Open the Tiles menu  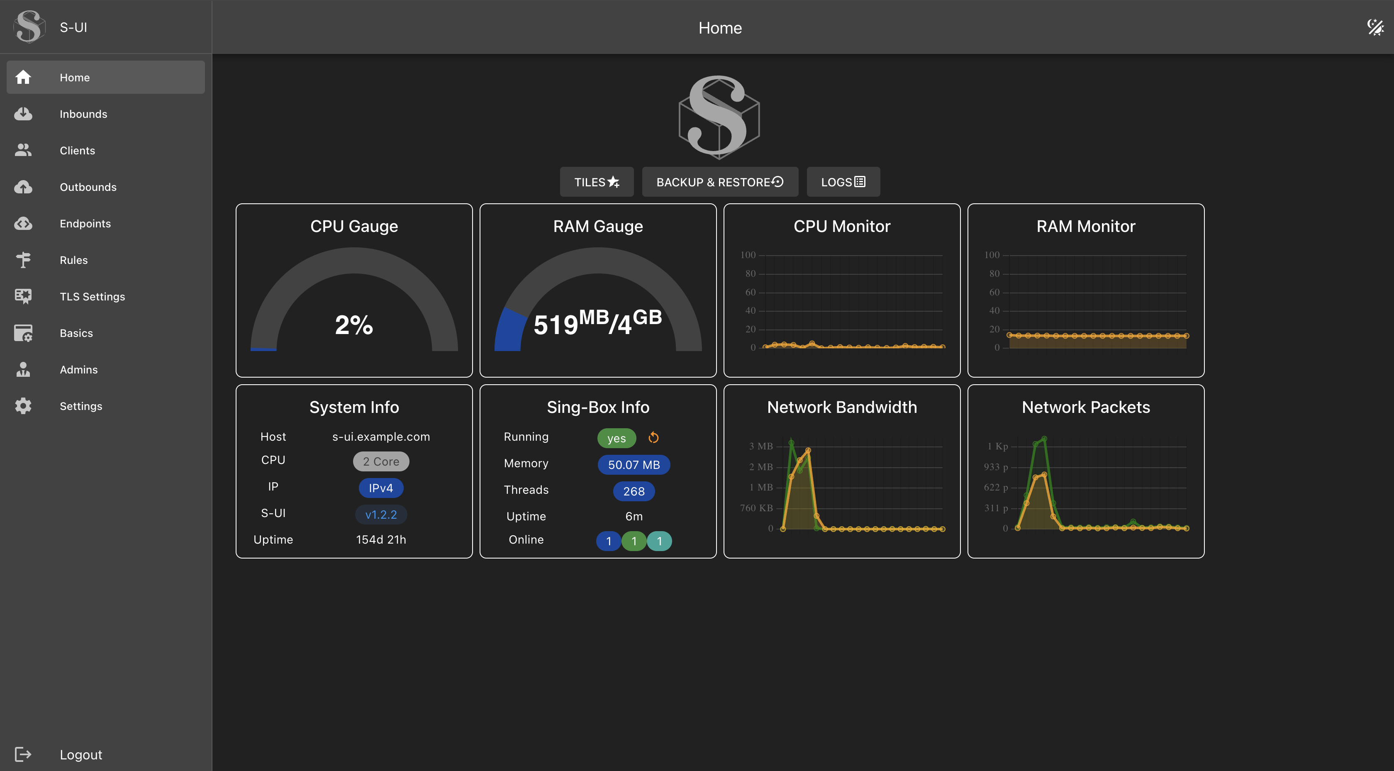pos(596,182)
